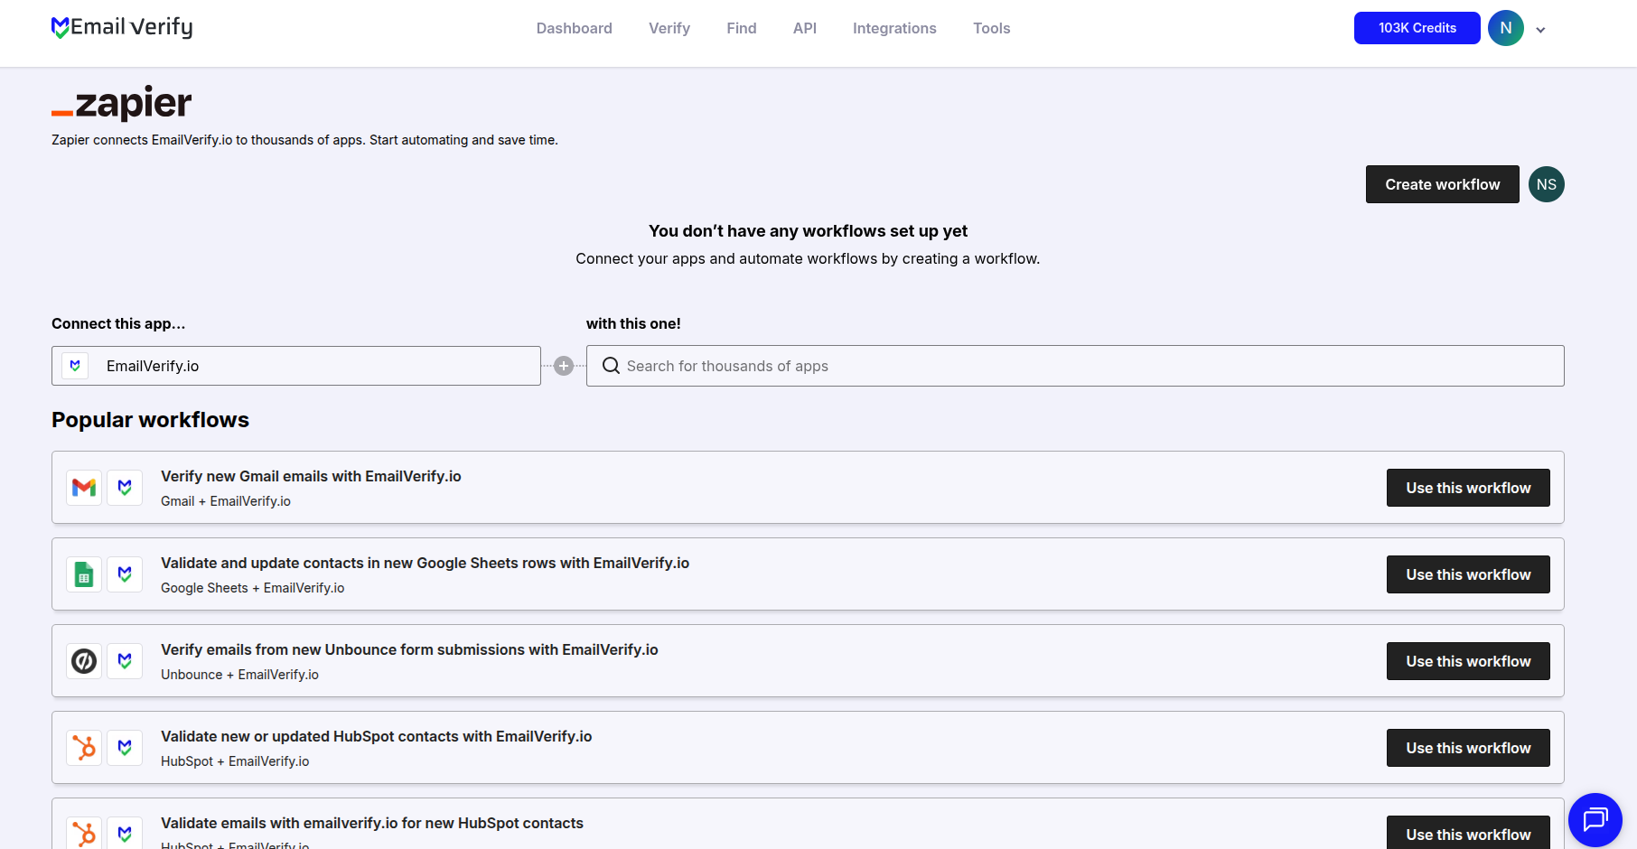Open Validate emails for new HubSpot contacts title
Viewport: 1637px width, 849px height.
pyautogui.click(x=372, y=823)
